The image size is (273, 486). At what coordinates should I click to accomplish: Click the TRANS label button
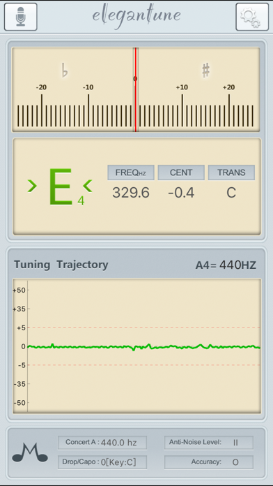tap(232, 172)
